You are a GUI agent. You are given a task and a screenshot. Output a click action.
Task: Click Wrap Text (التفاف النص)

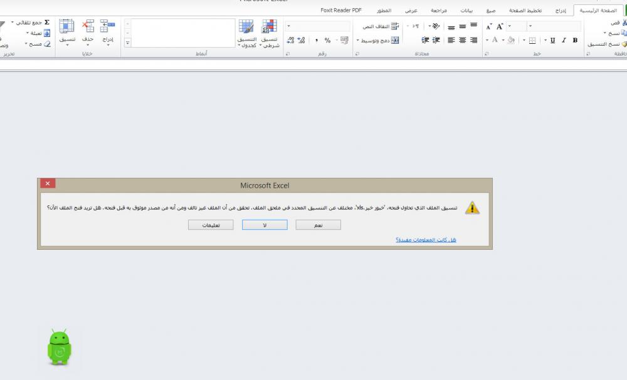381,26
